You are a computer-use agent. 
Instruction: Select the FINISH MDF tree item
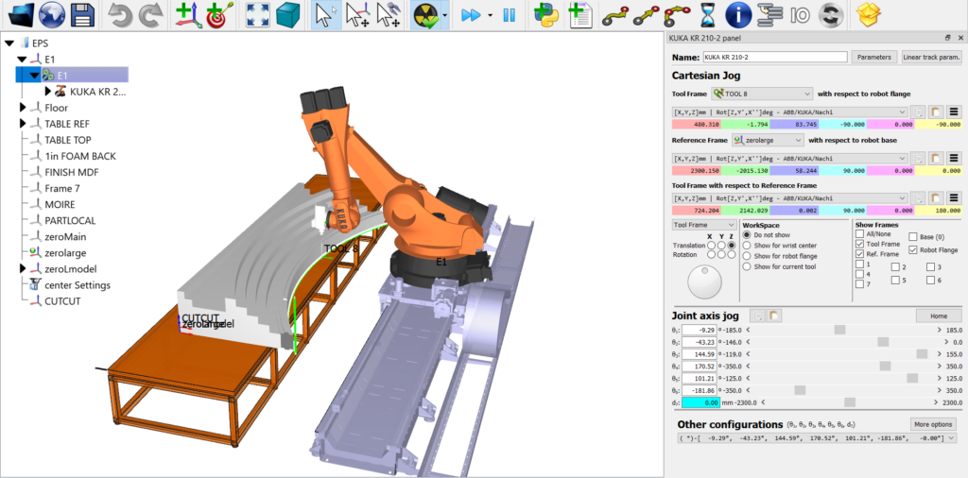72,172
